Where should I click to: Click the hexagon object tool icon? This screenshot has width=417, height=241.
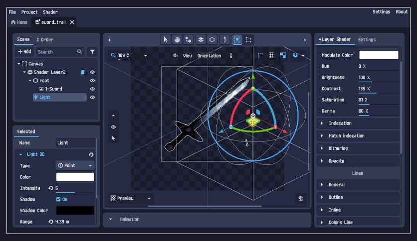point(212,39)
